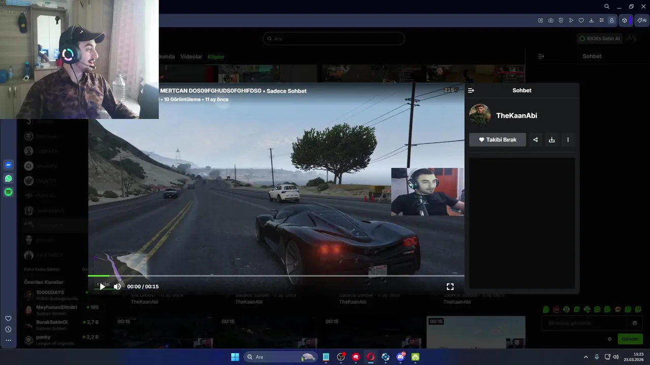Download the clip with download icon
Viewport: 650px width, 365px height.
click(x=551, y=139)
